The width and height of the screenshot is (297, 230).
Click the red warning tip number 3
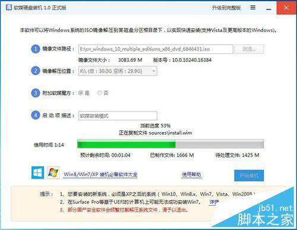point(124,210)
